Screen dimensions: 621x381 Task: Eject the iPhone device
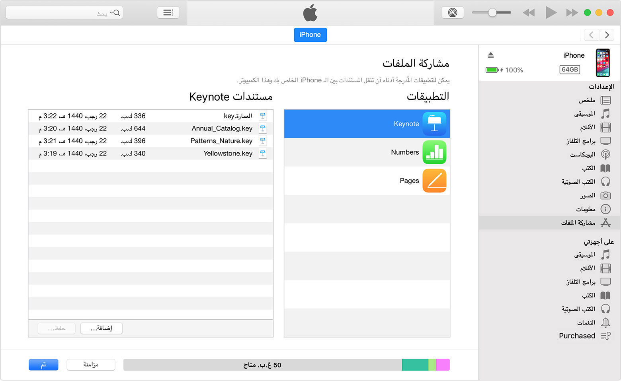(x=491, y=55)
